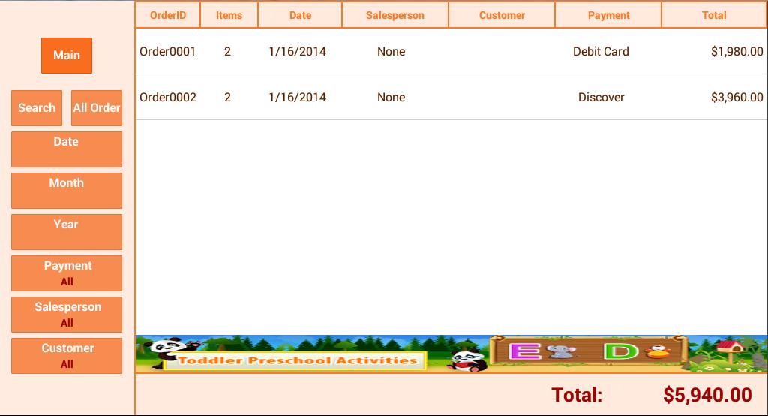Select the Order0001 row ID
The height and width of the screenshot is (416, 768).
167,52
